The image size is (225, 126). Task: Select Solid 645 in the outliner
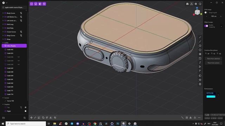click(x=14, y=87)
